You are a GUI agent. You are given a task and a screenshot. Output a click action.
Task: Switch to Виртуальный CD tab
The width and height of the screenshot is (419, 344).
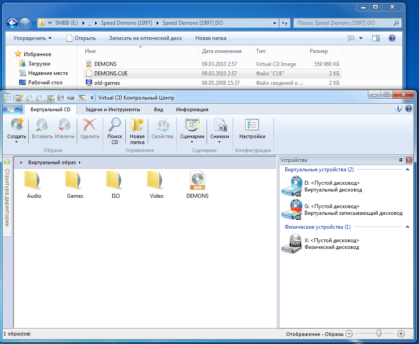[x=50, y=109]
